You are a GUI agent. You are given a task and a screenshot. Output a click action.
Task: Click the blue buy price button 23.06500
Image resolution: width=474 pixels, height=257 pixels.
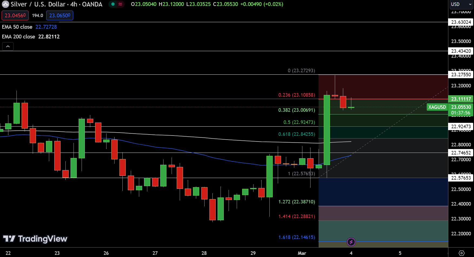tap(60, 15)
